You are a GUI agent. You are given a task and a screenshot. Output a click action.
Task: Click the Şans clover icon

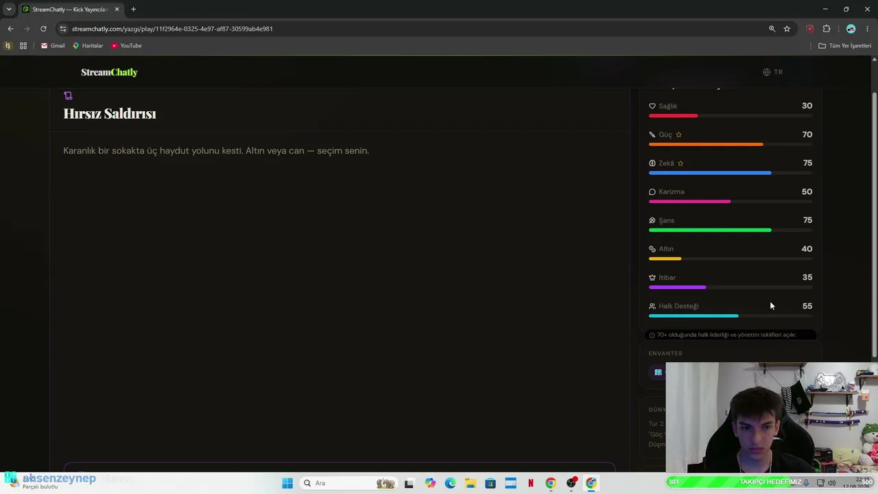[x=652, y=220]
